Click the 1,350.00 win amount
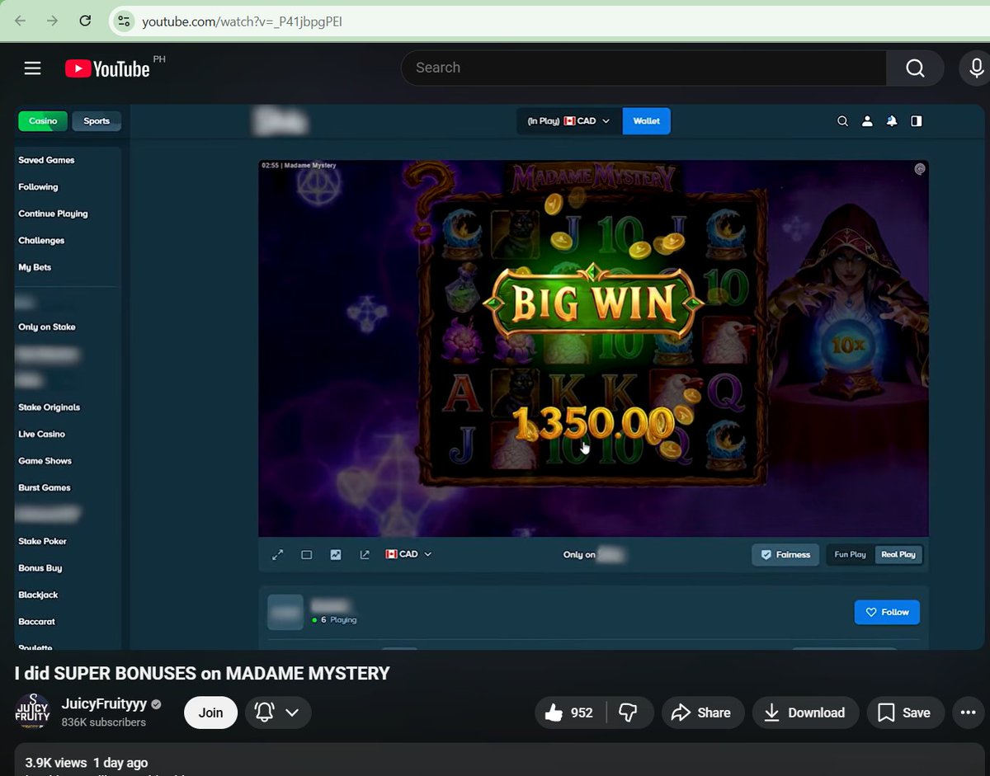 (592, 424)
